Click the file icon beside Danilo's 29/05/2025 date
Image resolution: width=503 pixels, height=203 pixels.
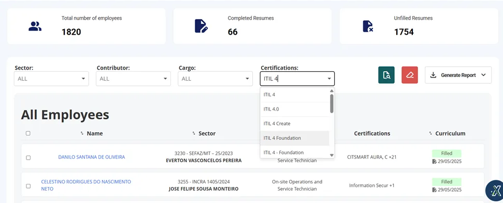[x=434, y=162]
